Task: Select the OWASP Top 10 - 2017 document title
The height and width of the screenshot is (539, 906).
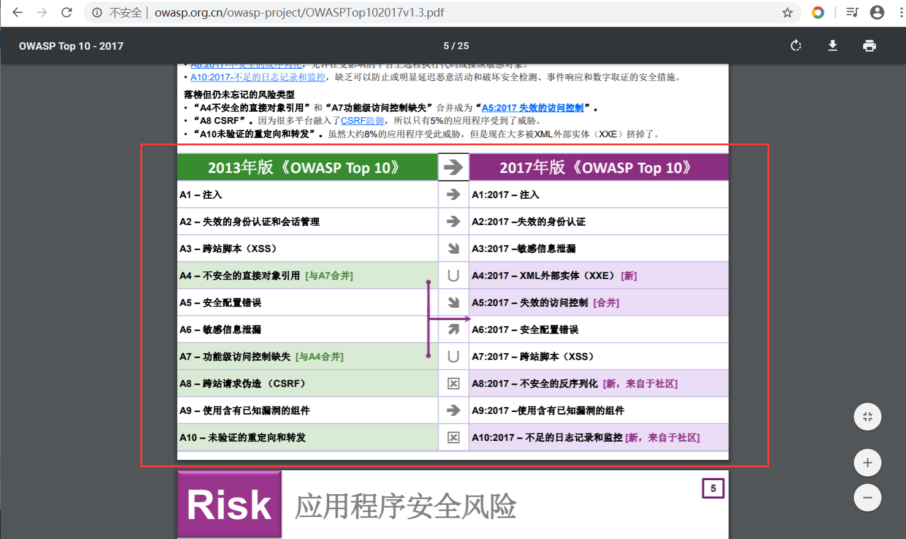Action: 71,46
